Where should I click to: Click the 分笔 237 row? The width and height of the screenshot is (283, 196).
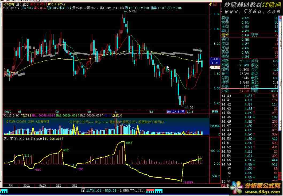[235, 86]
